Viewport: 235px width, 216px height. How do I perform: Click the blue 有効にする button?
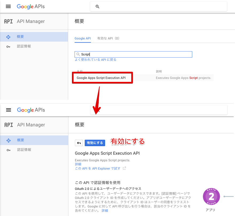point(95,143)
